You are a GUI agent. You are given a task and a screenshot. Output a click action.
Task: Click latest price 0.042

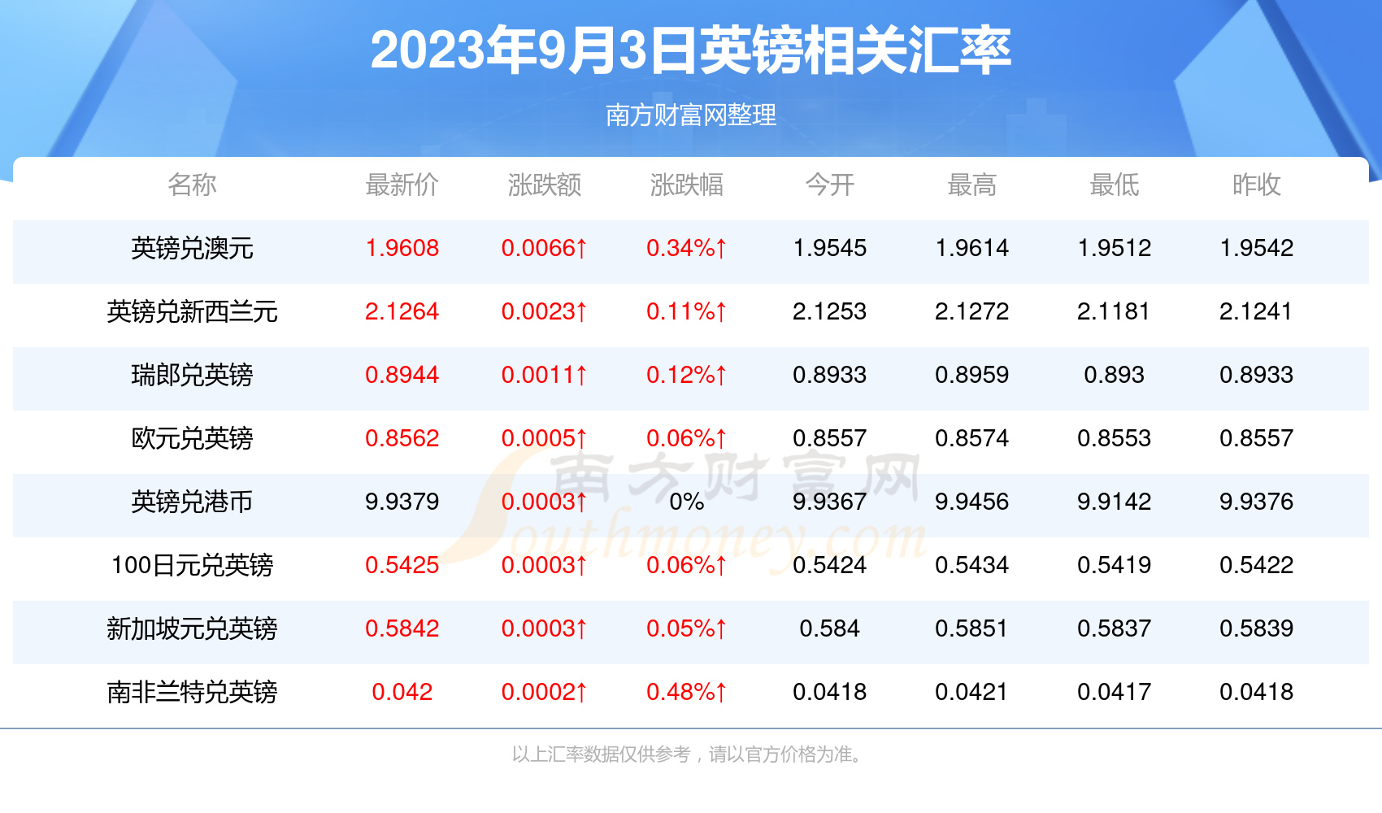pyautogui.click(x=402, y=692)
